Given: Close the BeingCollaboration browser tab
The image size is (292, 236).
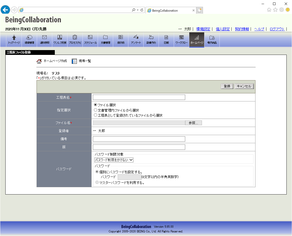Looking at the screenshot, I should click(x=194, y=10).
